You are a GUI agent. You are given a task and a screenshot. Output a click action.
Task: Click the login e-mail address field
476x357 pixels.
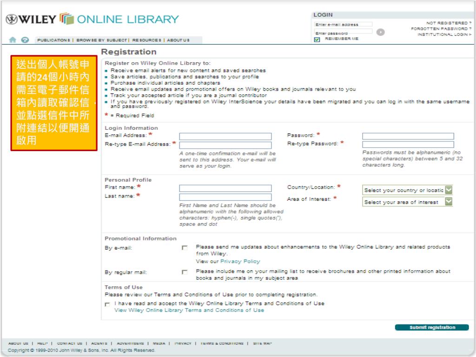343,25
